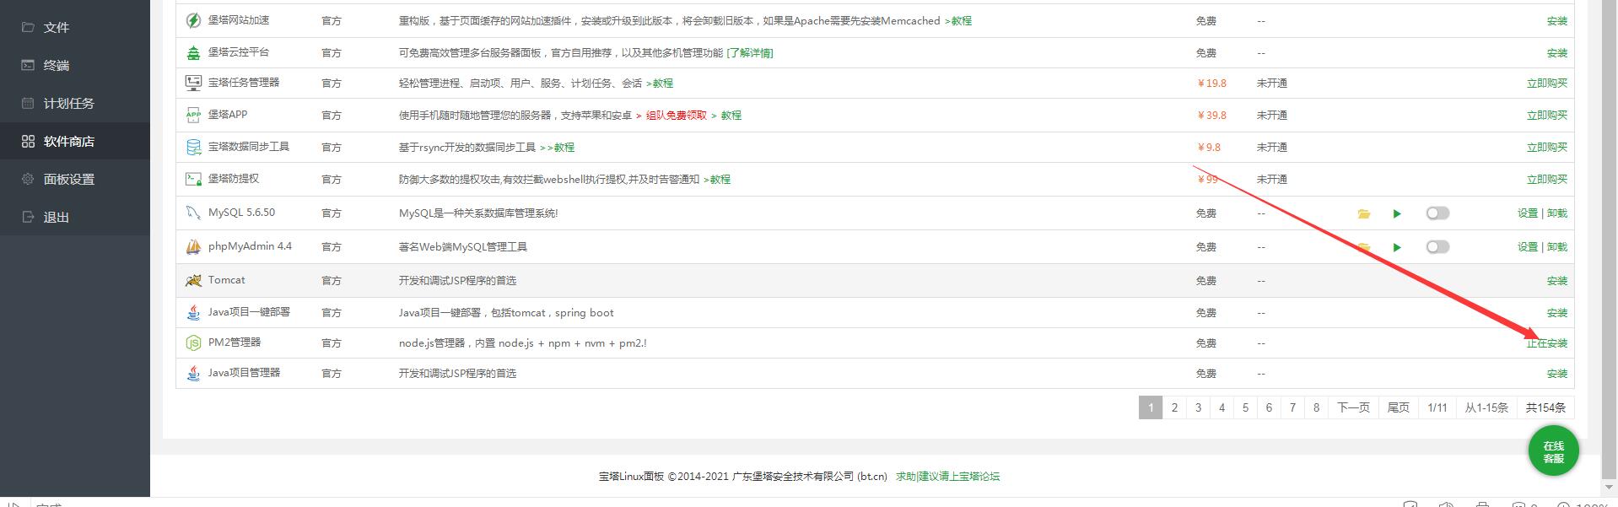Click phpMyAdmin green play icon
The image size is (1618, 507).
click(1397, 247)
